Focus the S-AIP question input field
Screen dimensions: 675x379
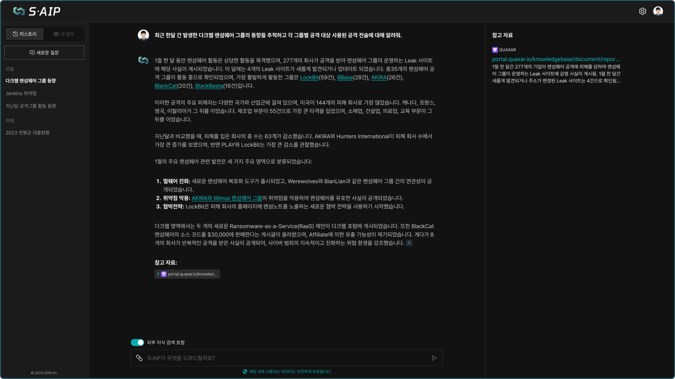coord(287,358)
